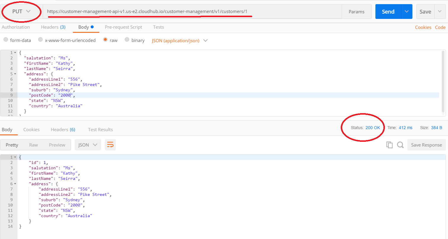Open JSON (application/json) content type dropdown

coord(180,40)
